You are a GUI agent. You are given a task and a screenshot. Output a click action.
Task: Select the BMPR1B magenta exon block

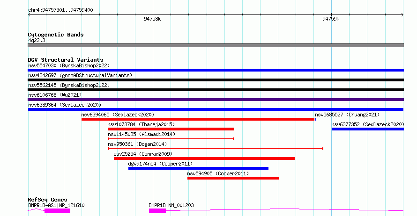(x=157, y=211)
